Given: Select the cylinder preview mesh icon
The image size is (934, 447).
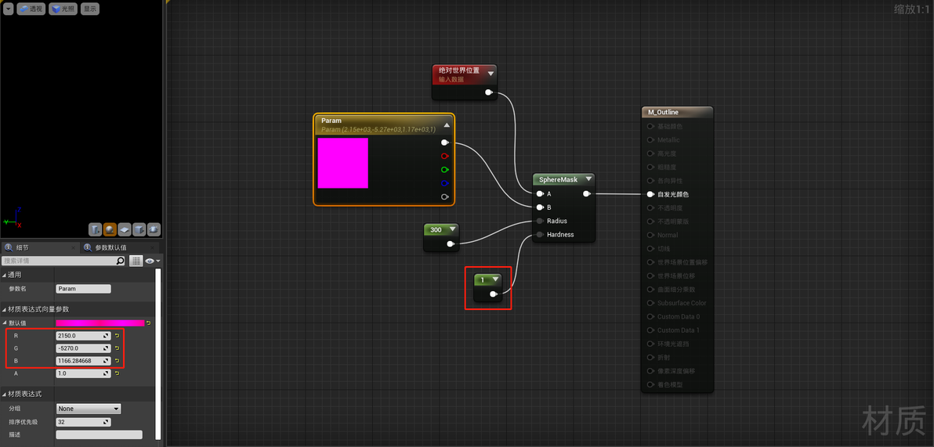Looking at the screenshot, I should click(x=96, y=229).
